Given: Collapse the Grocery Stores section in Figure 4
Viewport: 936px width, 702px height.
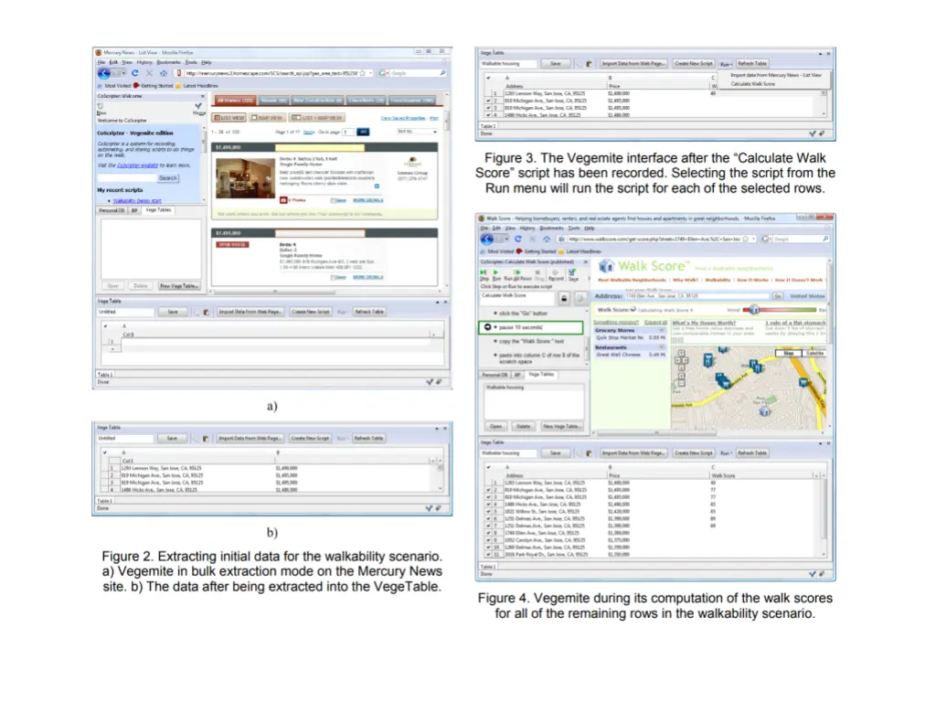Looking at the screenshot, I should tap(662, 330).
